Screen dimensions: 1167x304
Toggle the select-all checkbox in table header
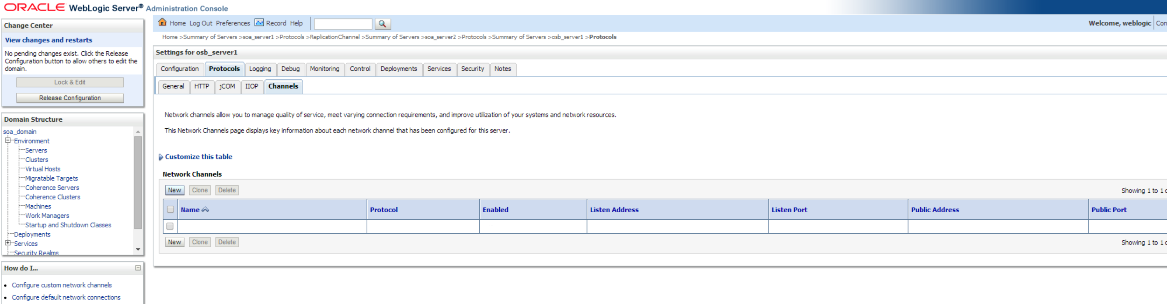(x=170, y=210)
